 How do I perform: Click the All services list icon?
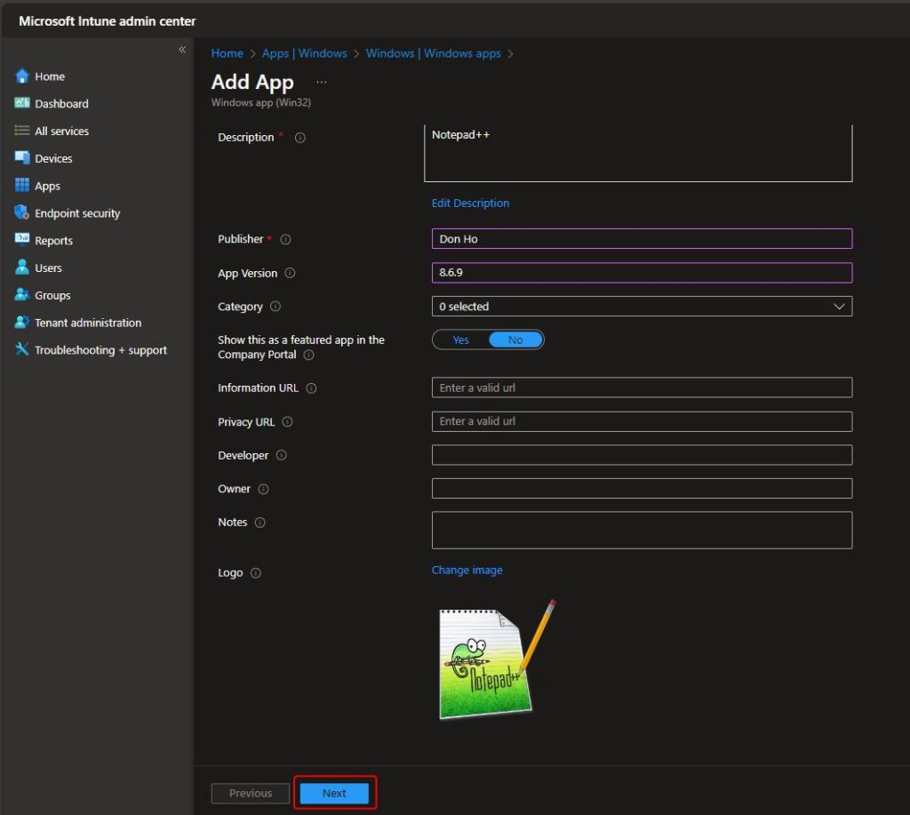(22, 131)
